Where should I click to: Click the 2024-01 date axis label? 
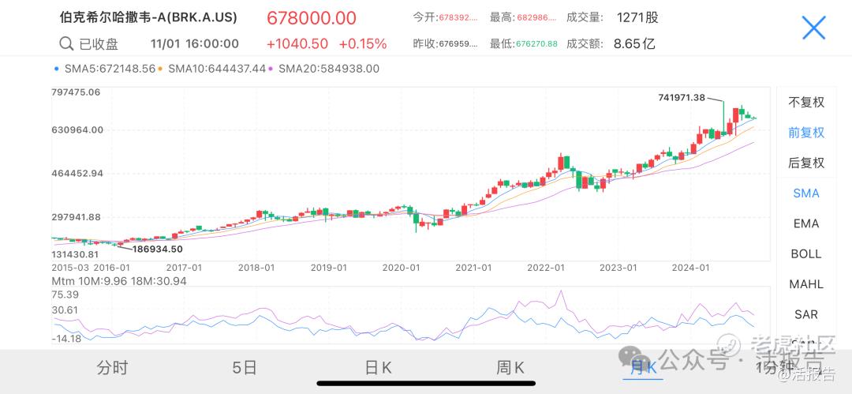[x=690, y=268]
